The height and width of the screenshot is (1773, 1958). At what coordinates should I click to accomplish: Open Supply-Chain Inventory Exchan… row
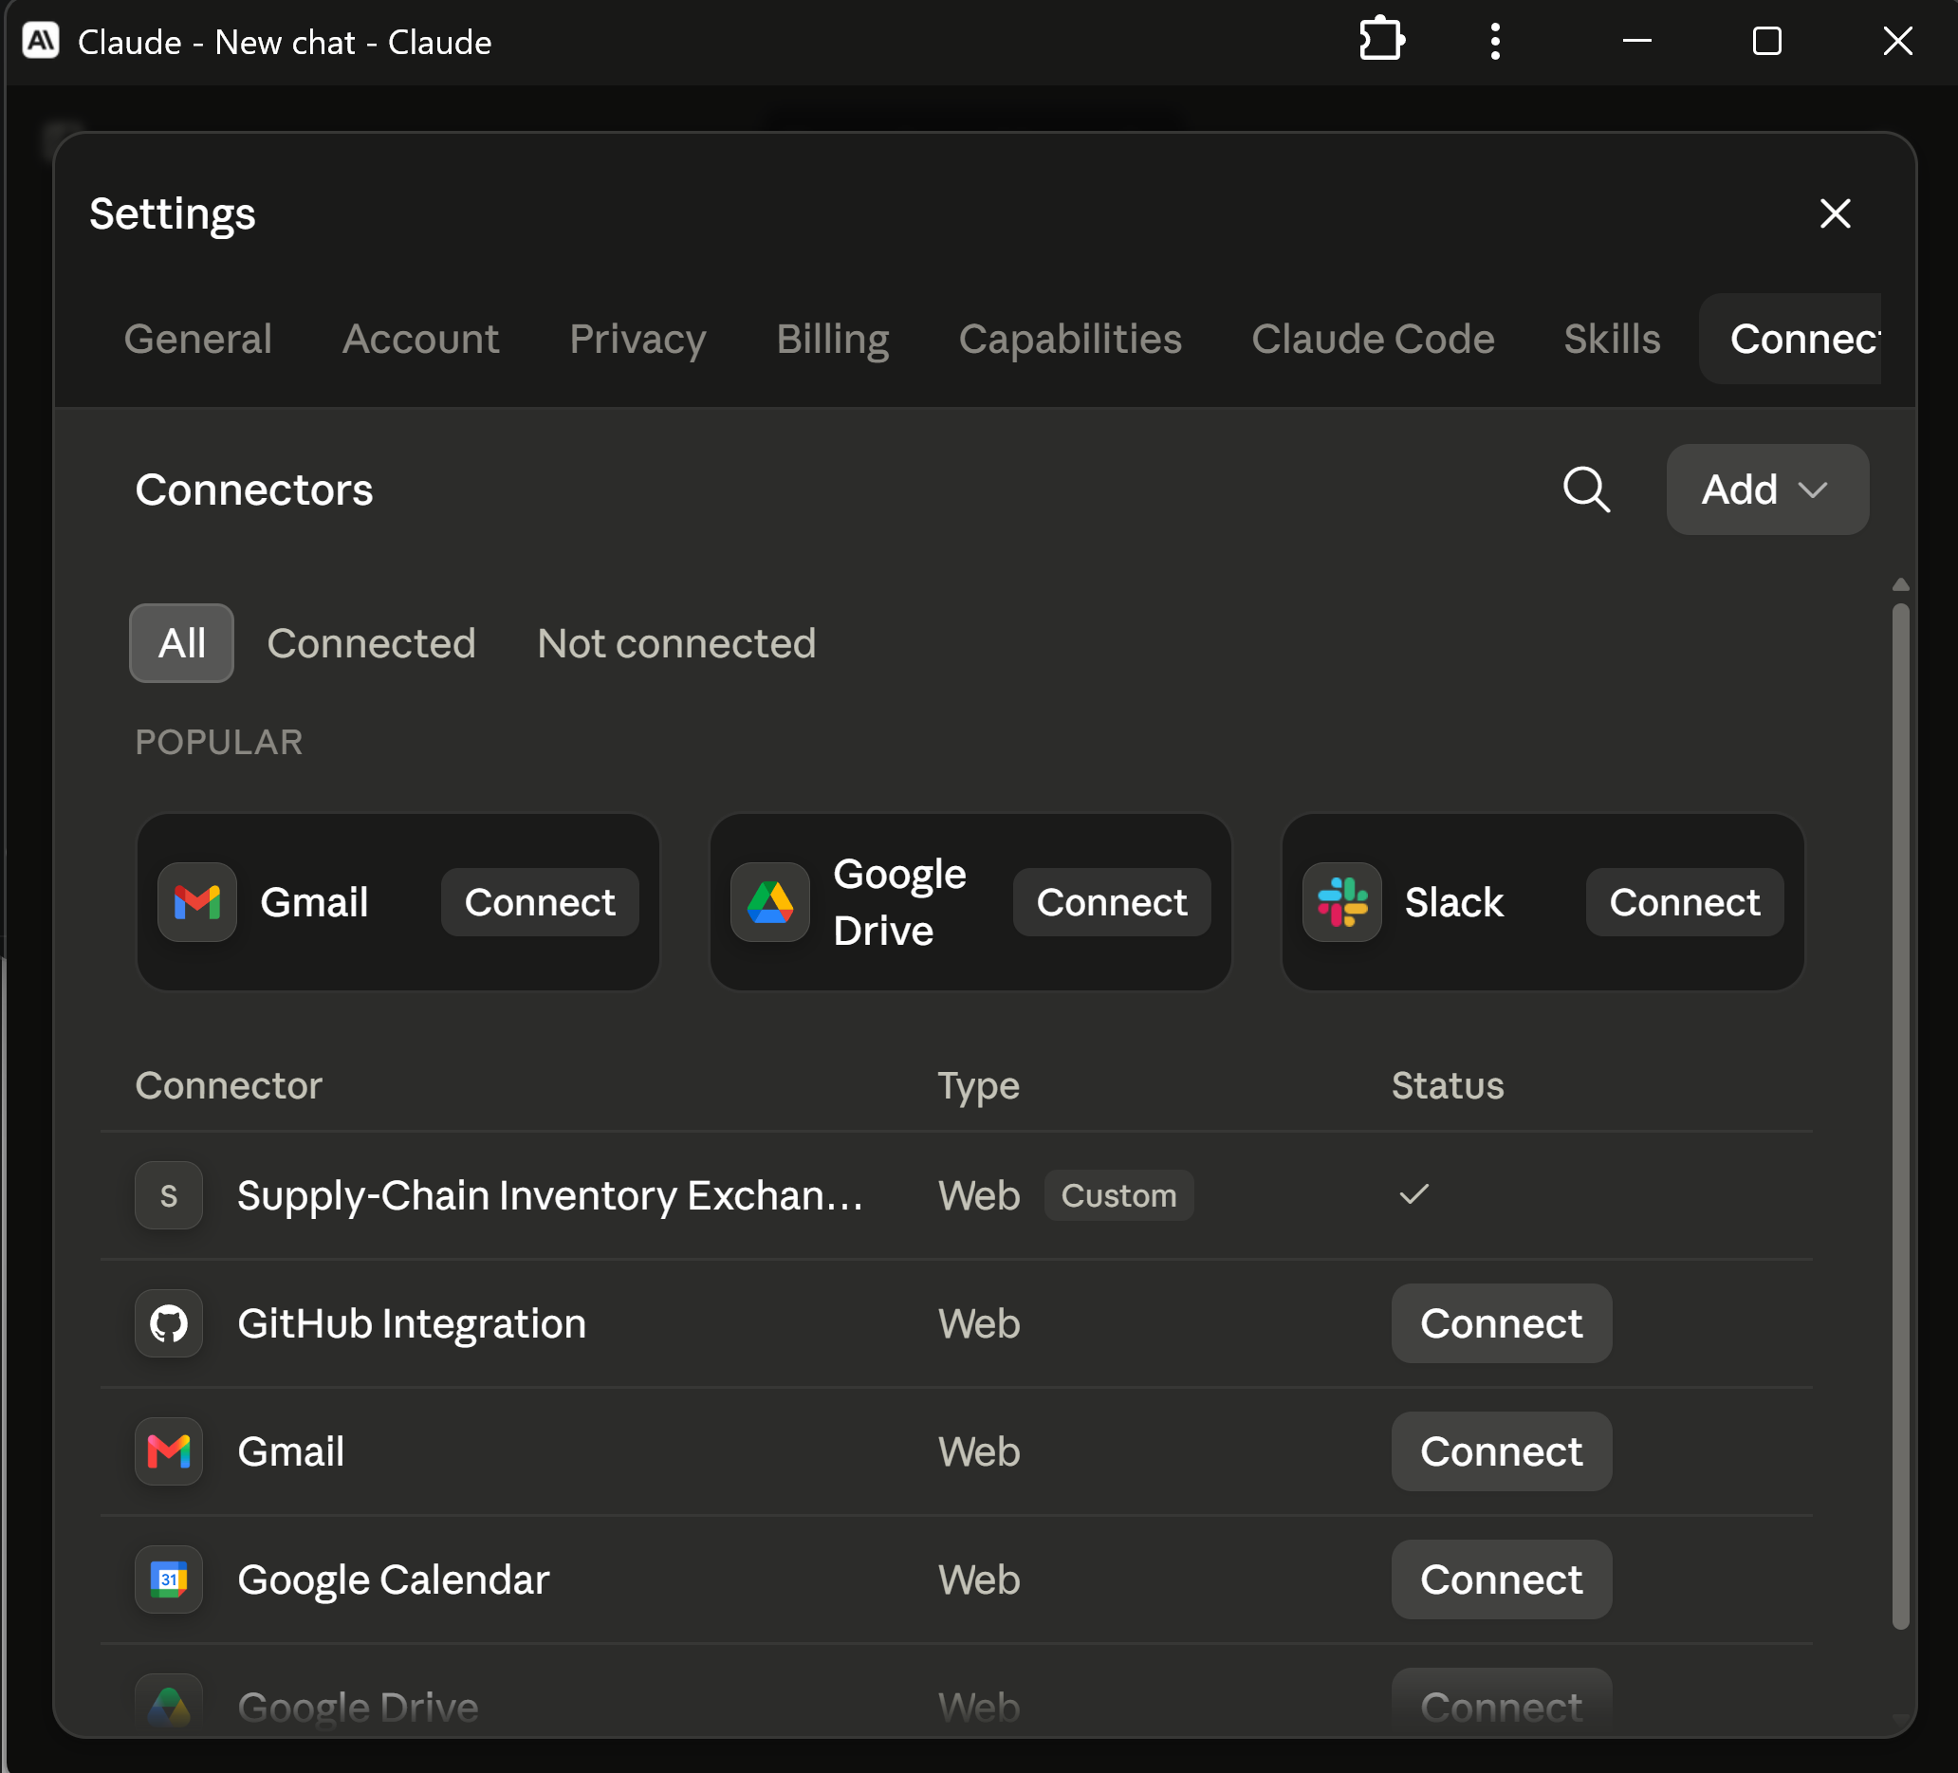(956, 1195)
